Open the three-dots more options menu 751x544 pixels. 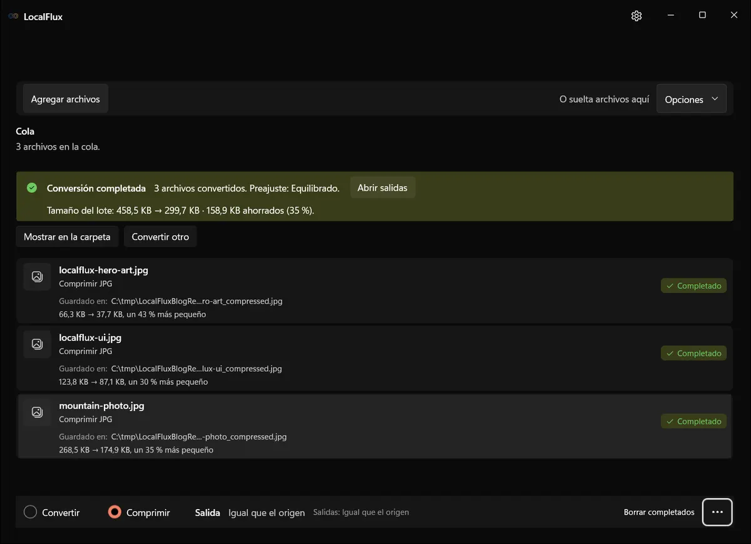coord(717,512)
